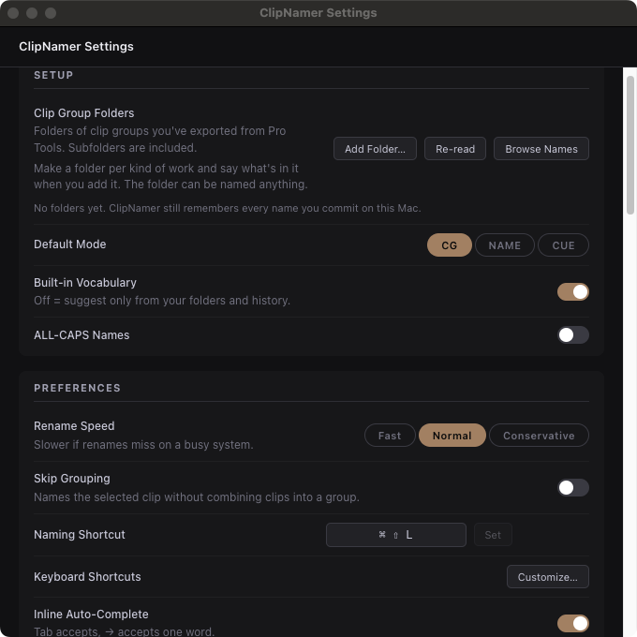Open Browse Names

541,149
